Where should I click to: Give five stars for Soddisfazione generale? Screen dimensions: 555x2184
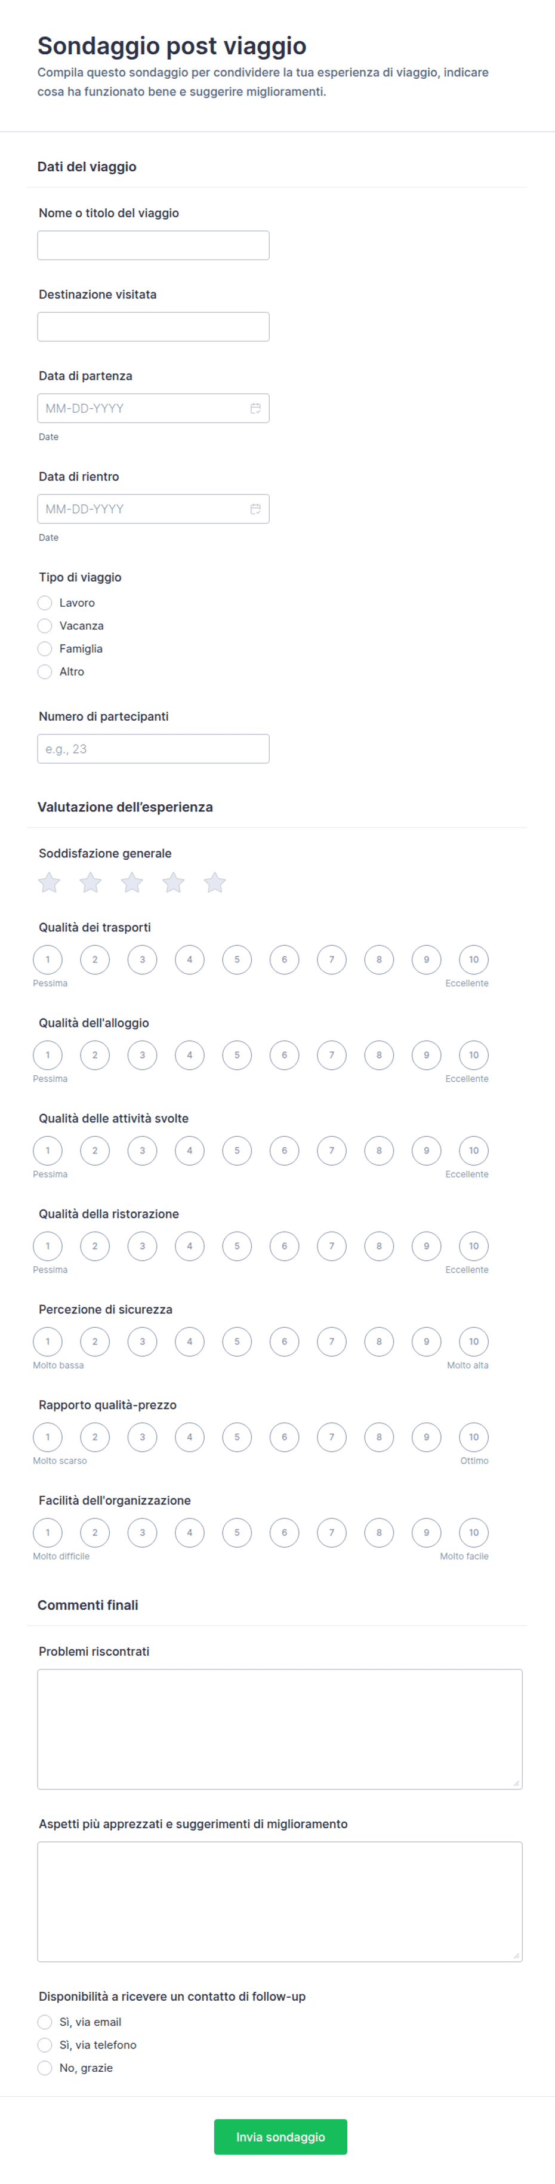215,882
